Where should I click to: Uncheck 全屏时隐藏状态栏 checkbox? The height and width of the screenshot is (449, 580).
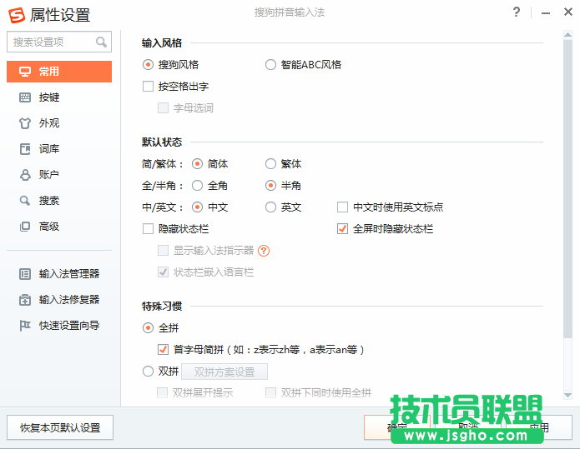(342, 229)
